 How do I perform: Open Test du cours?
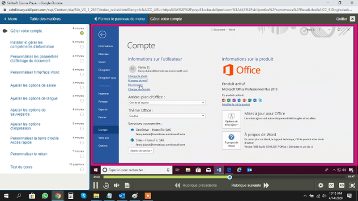tap(21, 167)
